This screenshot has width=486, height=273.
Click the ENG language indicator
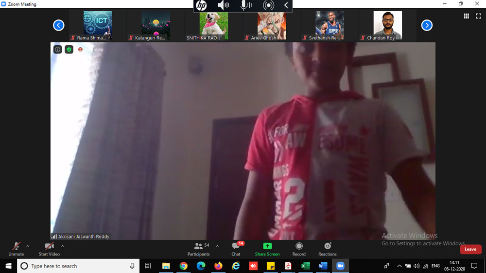click(435, 266)
